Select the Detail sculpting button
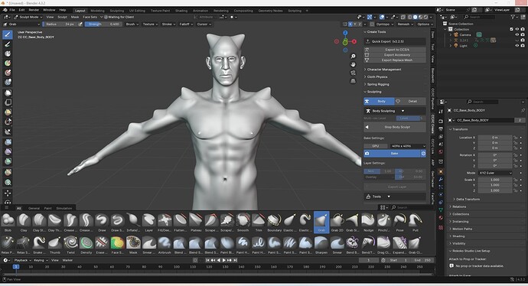The width and height of the screenshot is (528, 286). pyautogui.click(x=410, y=101)
